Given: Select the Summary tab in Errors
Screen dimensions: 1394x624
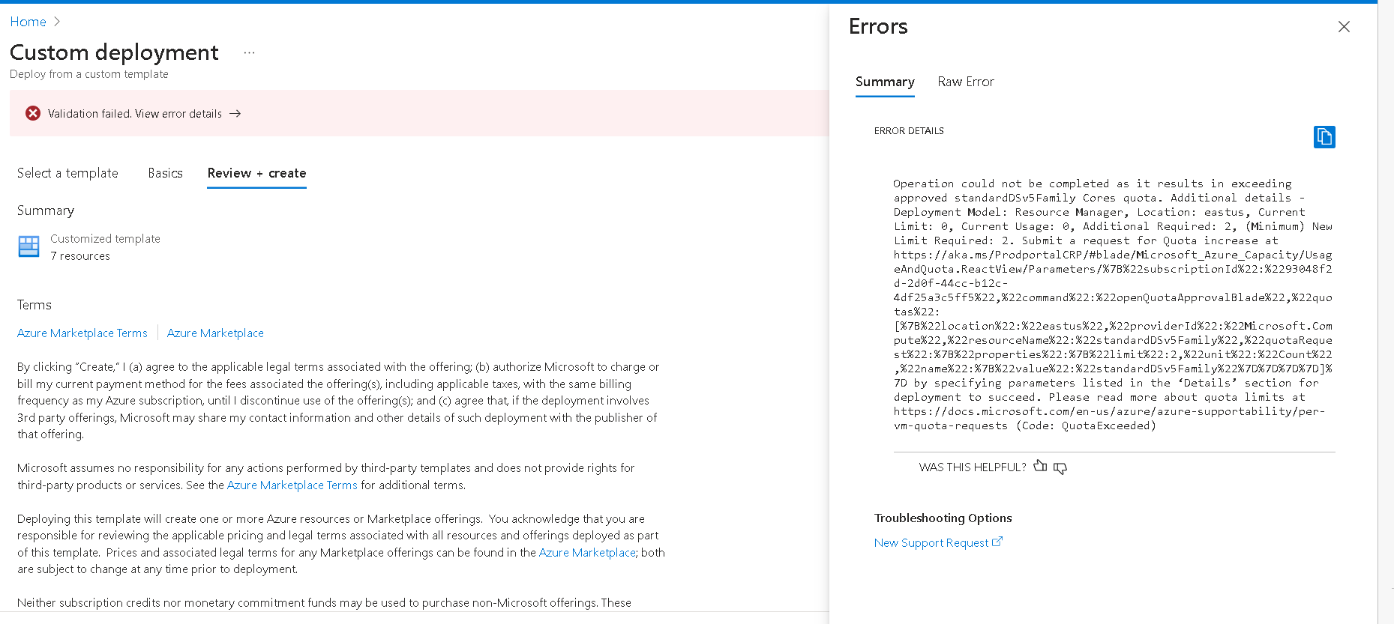Looking at the screenshot, I should [885, 82].
